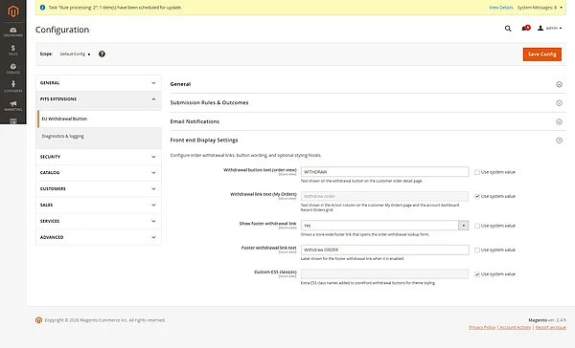Open the Customers sidebar icon

coord(13,87)
